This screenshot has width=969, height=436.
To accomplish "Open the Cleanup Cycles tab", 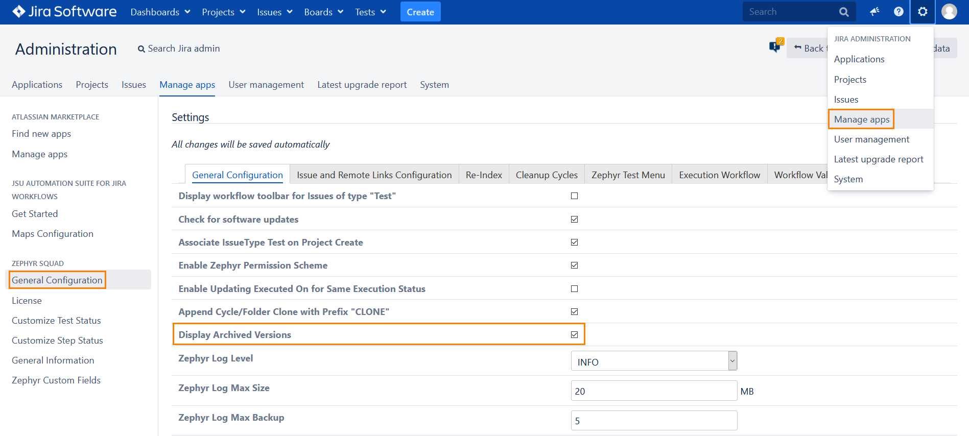I will click(x=547, y=175).
